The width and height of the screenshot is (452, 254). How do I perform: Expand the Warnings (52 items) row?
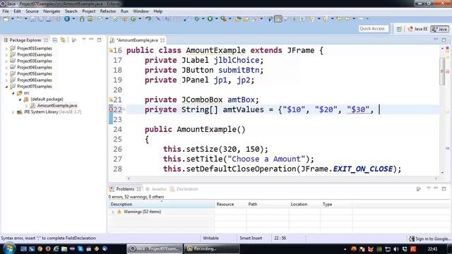tap(113, 212)
